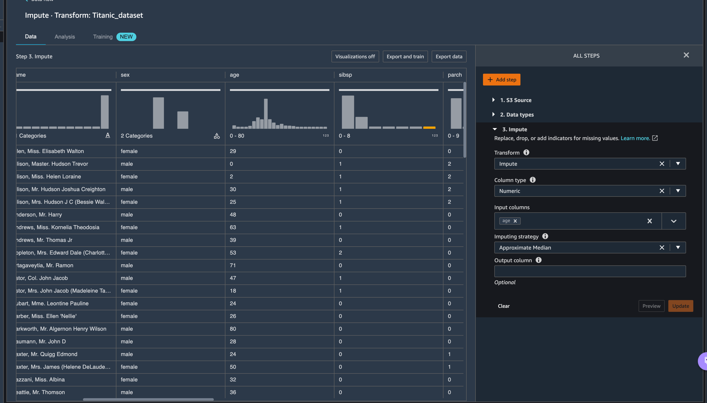707x403 pixels.
Task: Click the Output column info icon
Action: coord(538,260)
